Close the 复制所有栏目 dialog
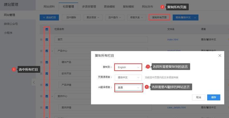The height and width of the screenshot is (118, 229). (x=220, y=56)
